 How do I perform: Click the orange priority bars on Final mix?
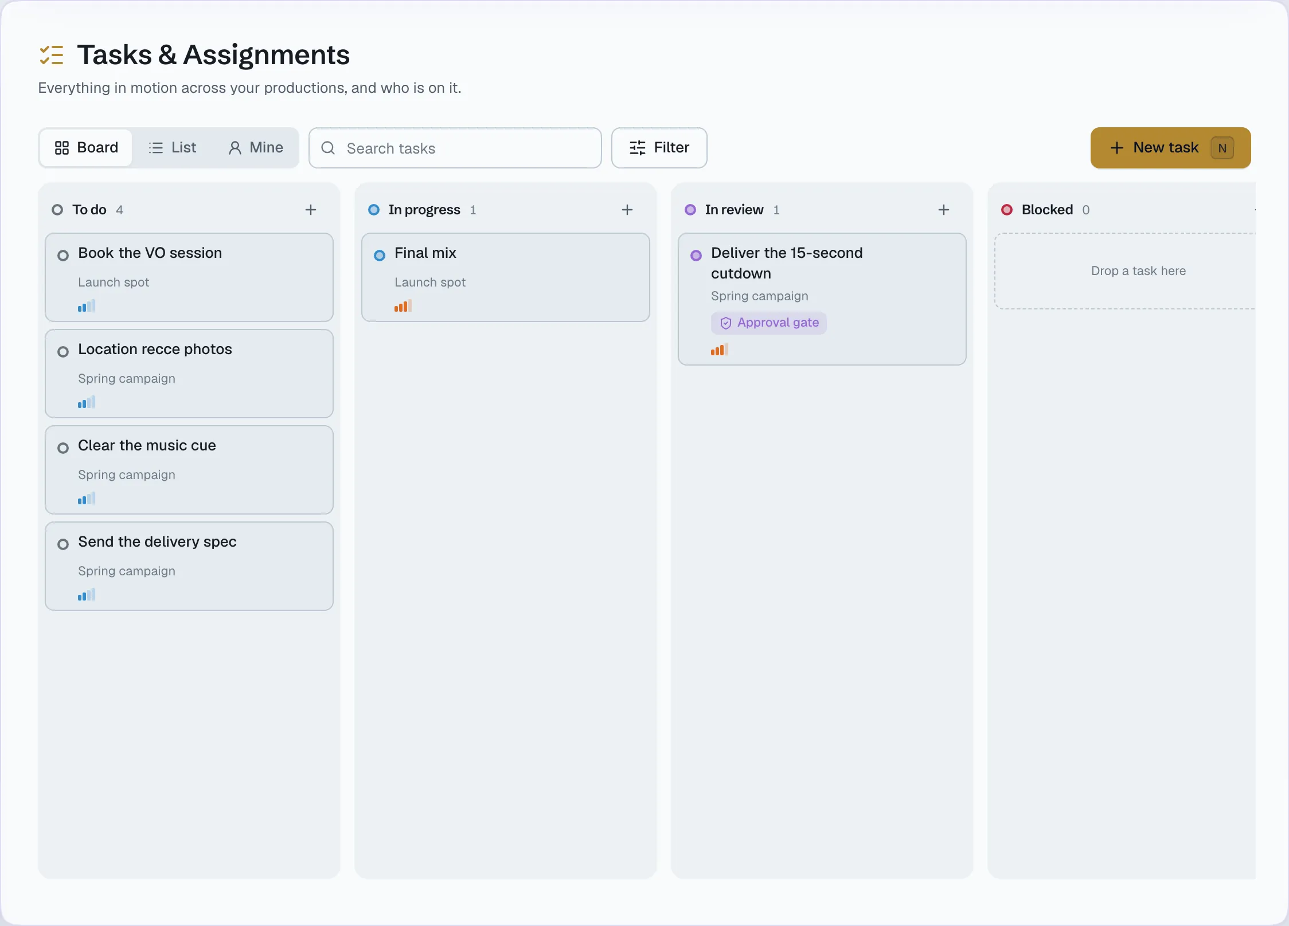pyautogui.click(x=403, y=306)
